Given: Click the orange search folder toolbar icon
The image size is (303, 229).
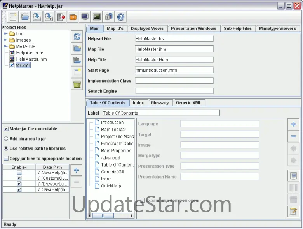Looking at the screenshot, I should click(x=73, y=17).
